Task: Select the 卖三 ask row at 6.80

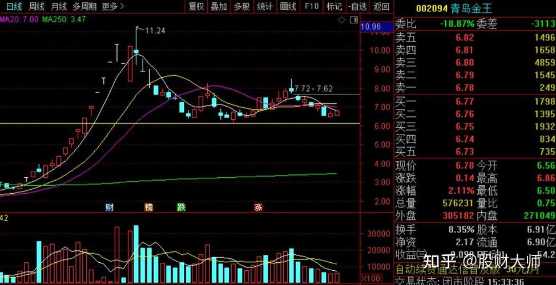Action: click(475, 62)
